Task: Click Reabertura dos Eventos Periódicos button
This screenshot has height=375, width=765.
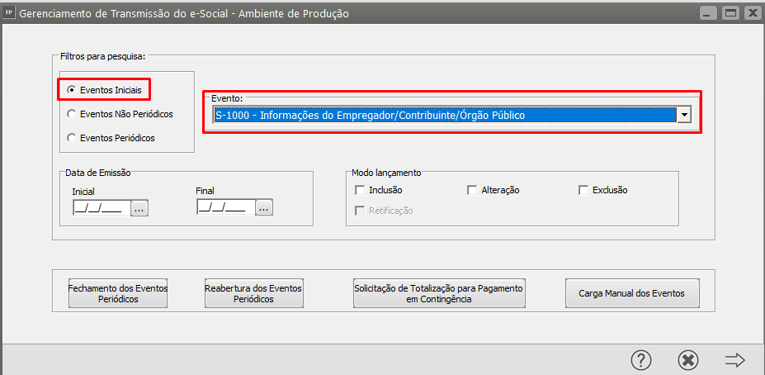Action: pos(253,293)
